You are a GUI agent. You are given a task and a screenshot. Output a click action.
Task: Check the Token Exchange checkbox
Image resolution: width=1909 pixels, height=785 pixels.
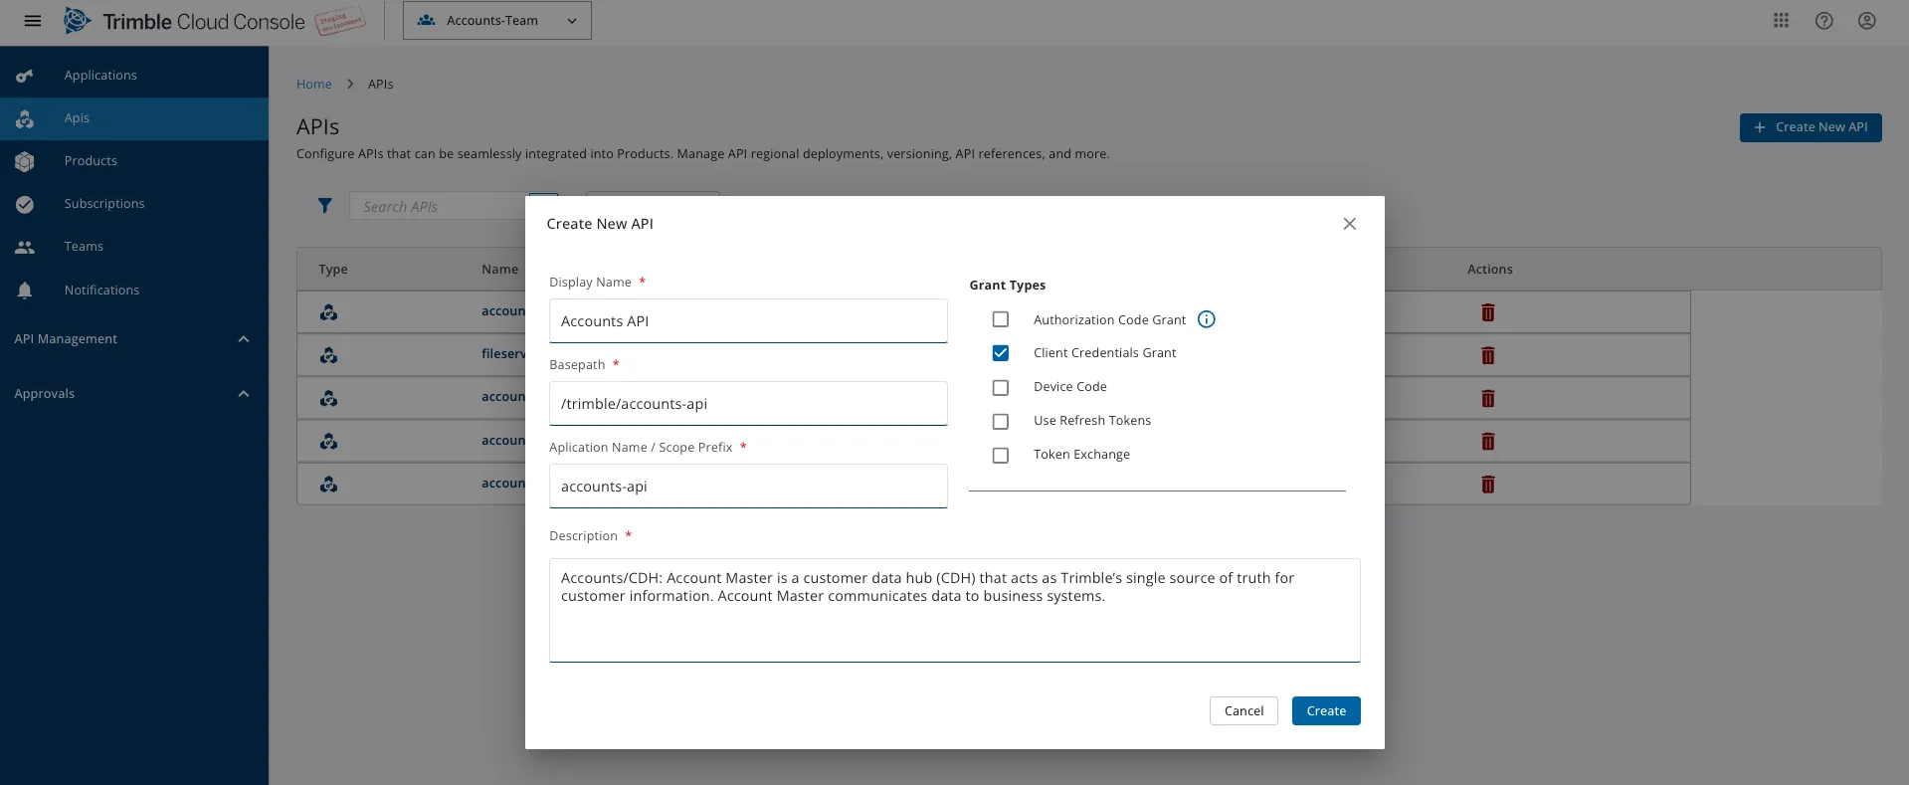(x=1001, y=455)
